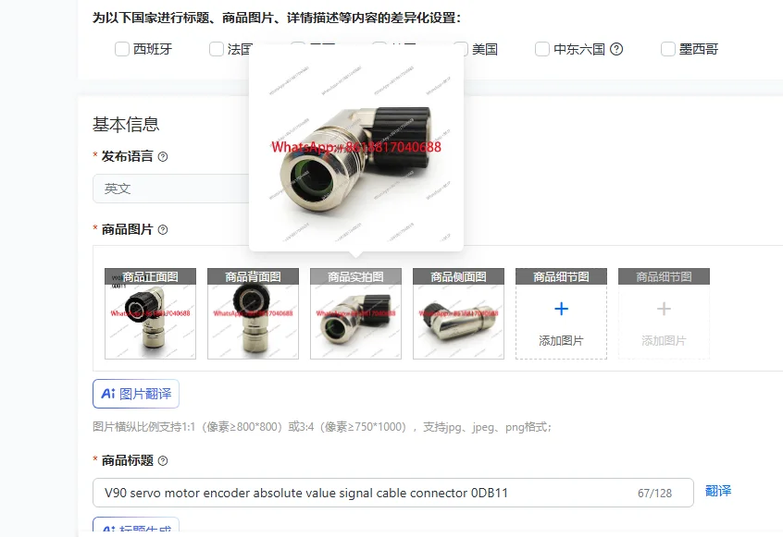783x537 pixels.
Task: Click the blue plus icon to add image
Action: tap(561, 309)
